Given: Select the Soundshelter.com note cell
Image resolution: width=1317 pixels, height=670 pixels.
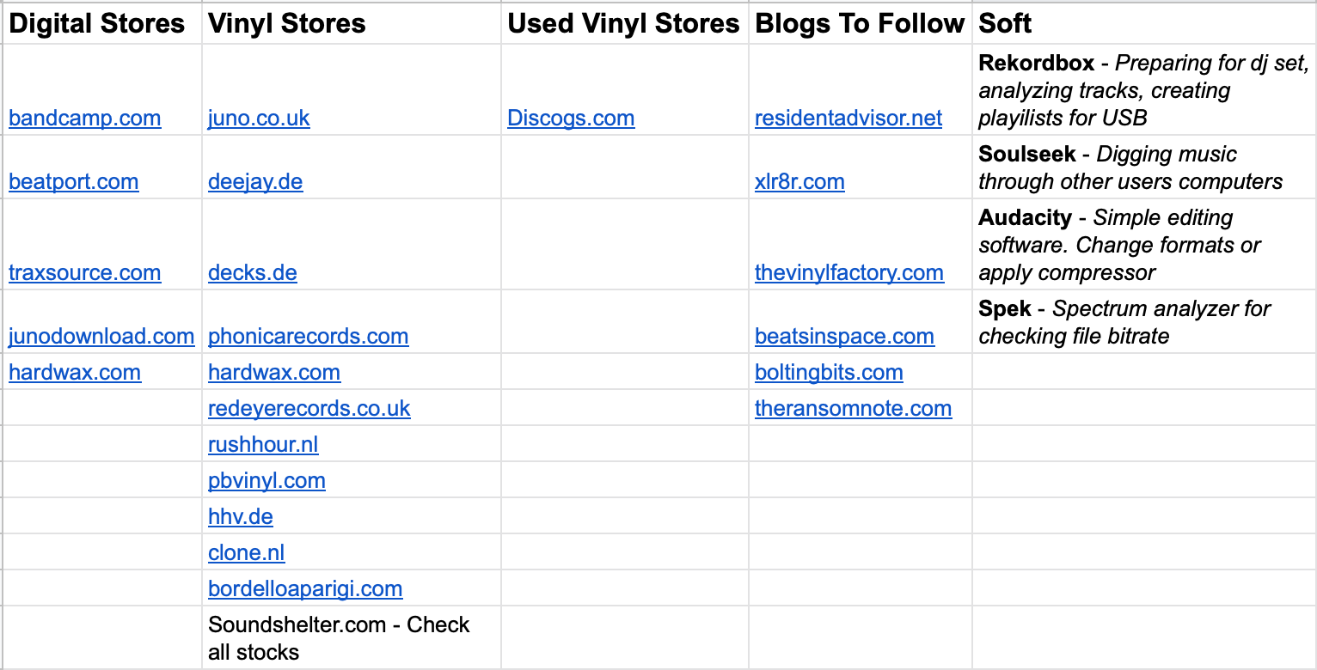Looking at the screenshot, I should (x=352, y=637).
